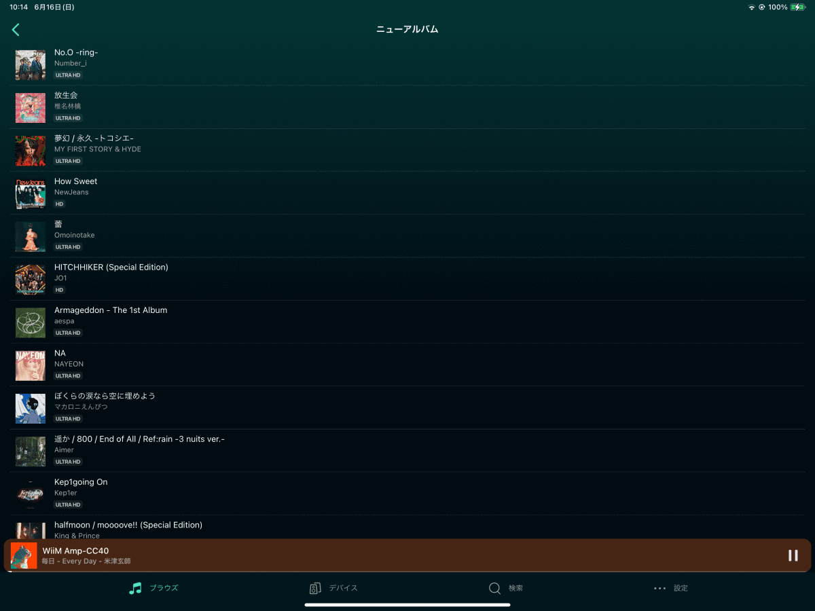The image size is (815, 611).
Task: Tap the artist name Kep1er
Action: (66, 493)
